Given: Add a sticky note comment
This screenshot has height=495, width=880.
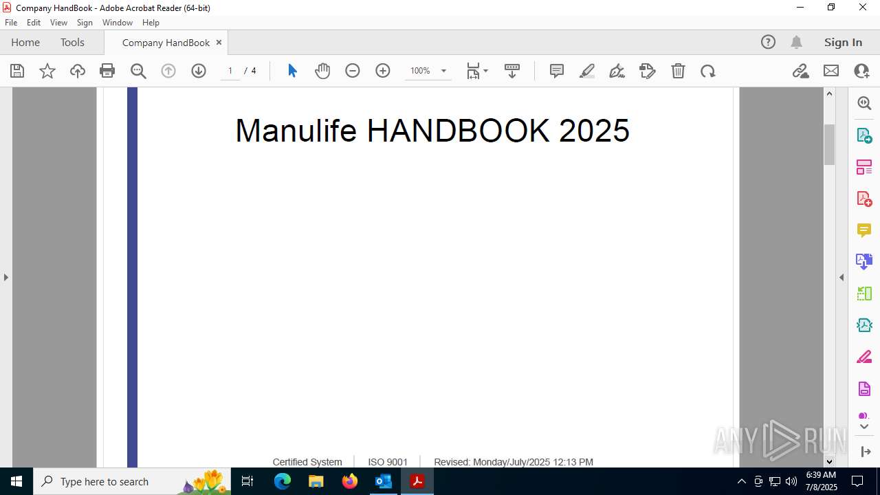Looking at the screenshot, I should pyautogui.click(x=557, y=71).
